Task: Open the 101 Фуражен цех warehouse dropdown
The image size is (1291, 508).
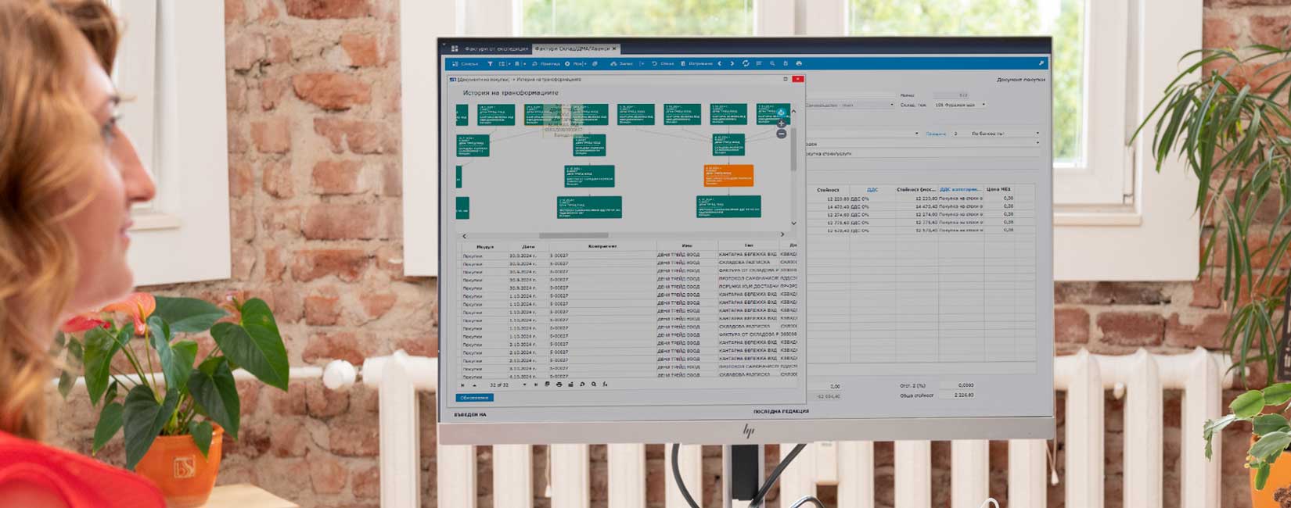Action: [x=984, y=105]
